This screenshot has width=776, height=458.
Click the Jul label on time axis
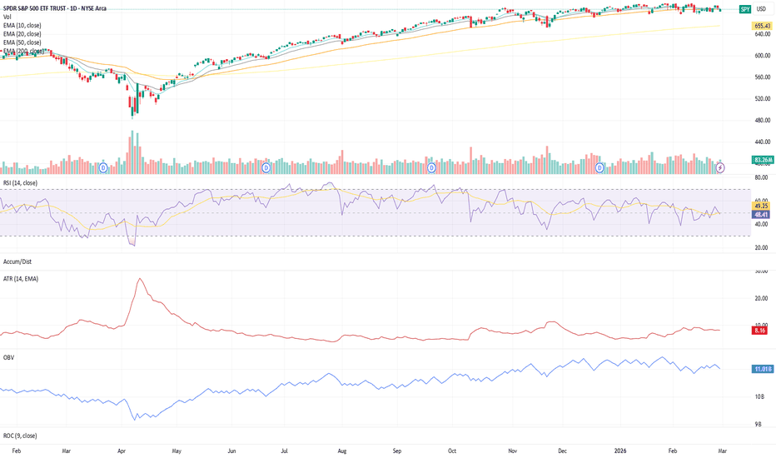(x=284, y=451)
